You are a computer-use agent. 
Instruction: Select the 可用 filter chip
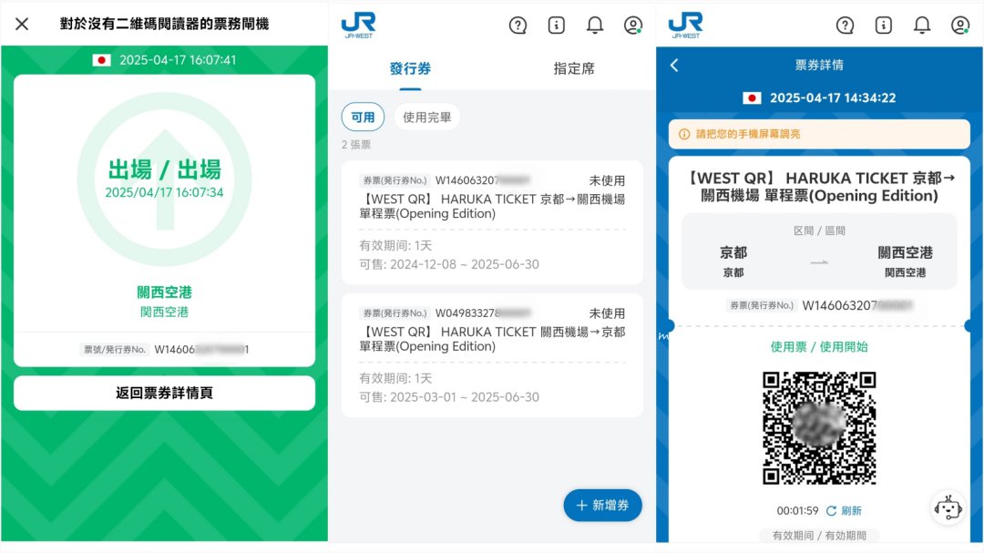[363, 117]
